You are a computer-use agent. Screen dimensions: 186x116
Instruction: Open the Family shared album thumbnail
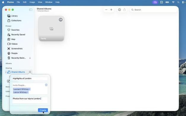[51, 29]
